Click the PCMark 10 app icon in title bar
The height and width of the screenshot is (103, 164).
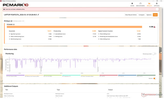pos(1,1)
